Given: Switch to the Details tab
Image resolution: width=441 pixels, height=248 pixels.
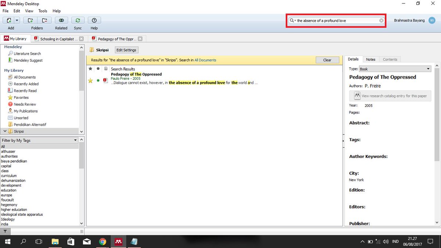Looking at the screenshot, I should pos(353,59).
